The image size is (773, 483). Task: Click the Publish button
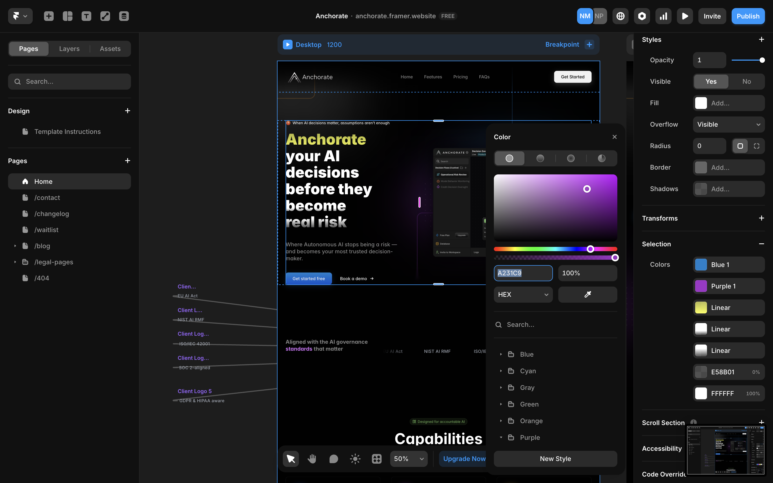(x=748, y=16)
